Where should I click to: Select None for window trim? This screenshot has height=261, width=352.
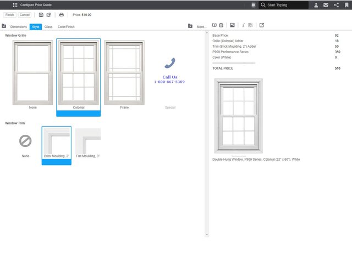[25, 141]
